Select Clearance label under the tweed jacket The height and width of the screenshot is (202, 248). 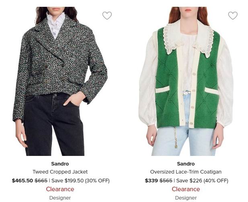(60, 189)
